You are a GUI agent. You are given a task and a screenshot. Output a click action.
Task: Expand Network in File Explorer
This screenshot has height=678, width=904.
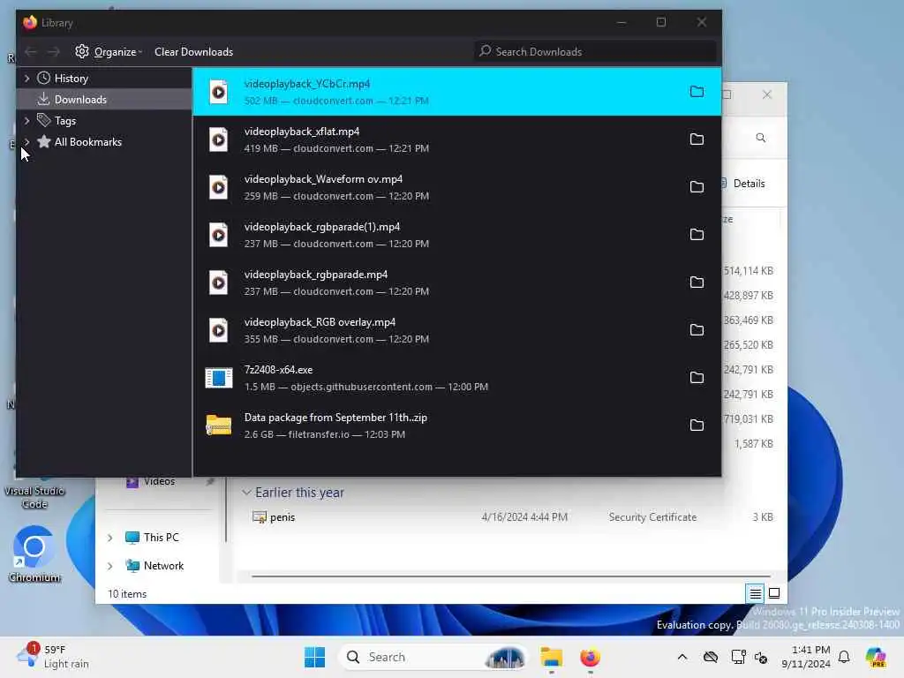110,566
